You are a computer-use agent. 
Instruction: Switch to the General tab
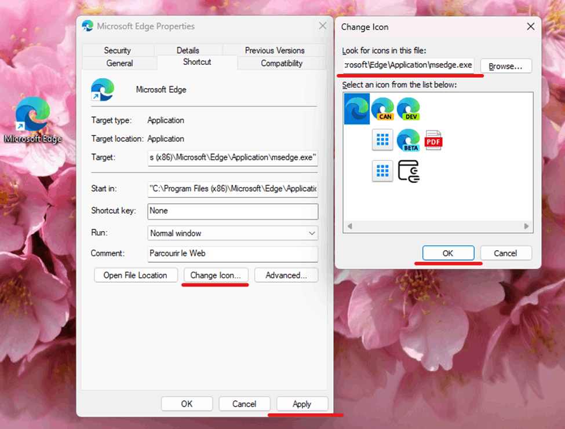pyautogui.click(x=119, y=63)
